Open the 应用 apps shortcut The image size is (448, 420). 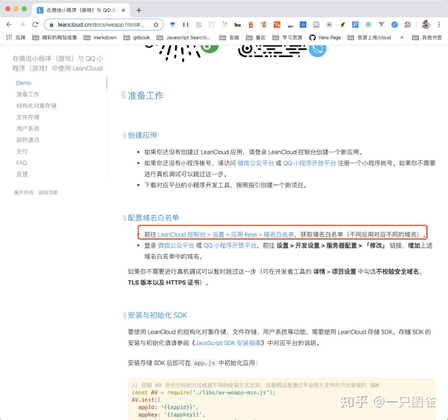click(16, 37)
